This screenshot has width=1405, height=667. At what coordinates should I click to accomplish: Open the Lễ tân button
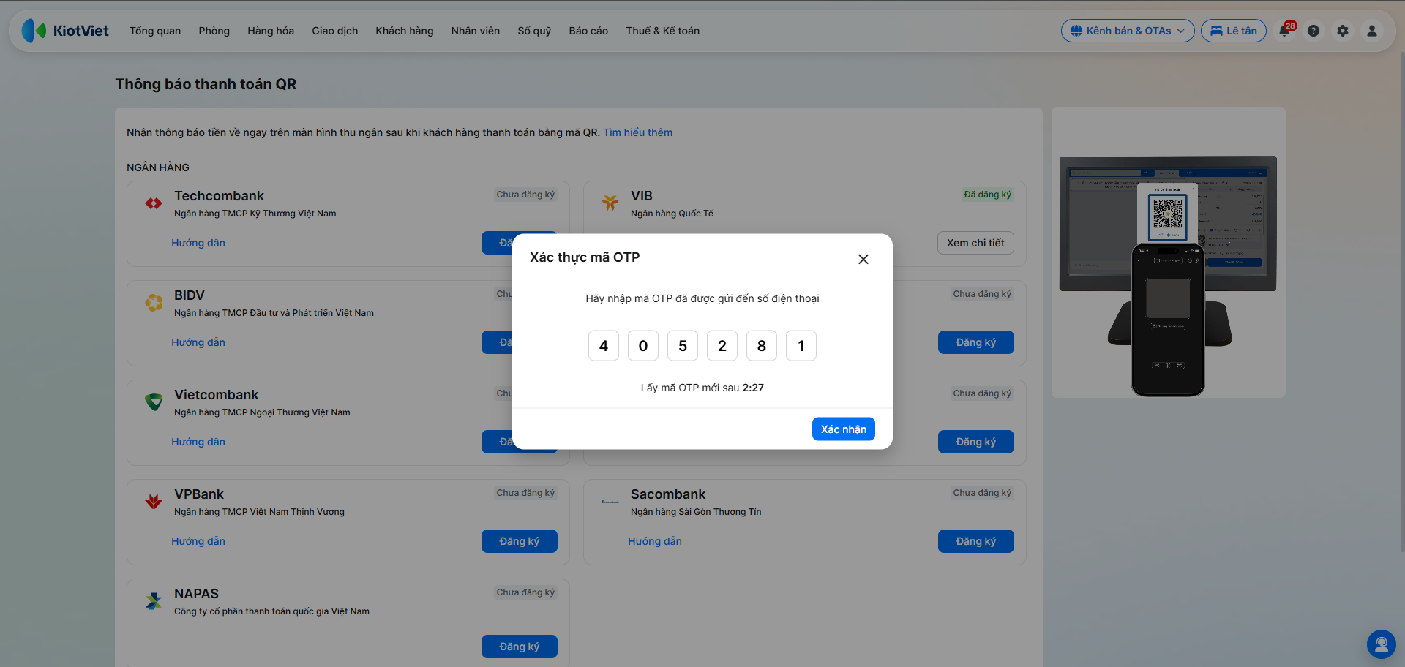click(x=1234, y=31)
